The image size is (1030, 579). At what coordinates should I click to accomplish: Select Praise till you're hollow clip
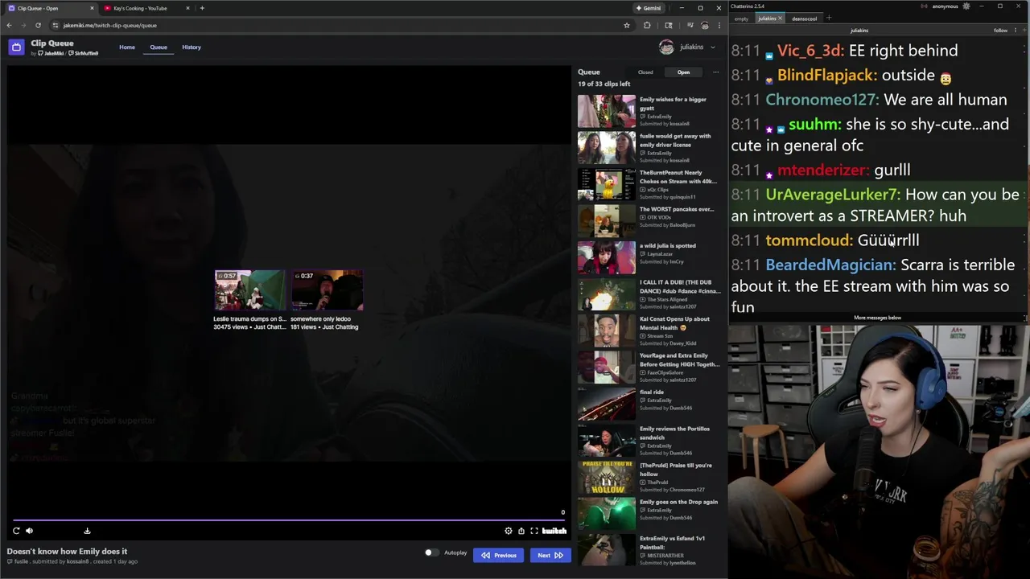coord(649,477)
